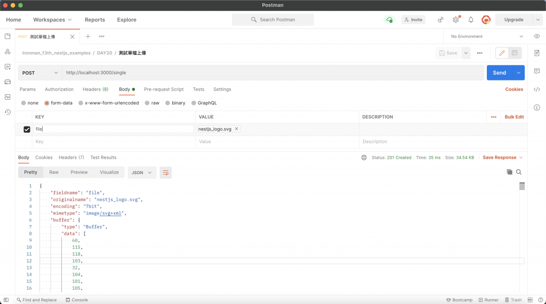Toggle the sidebar icon in status bar
The image size is (546, 304).
6,300
